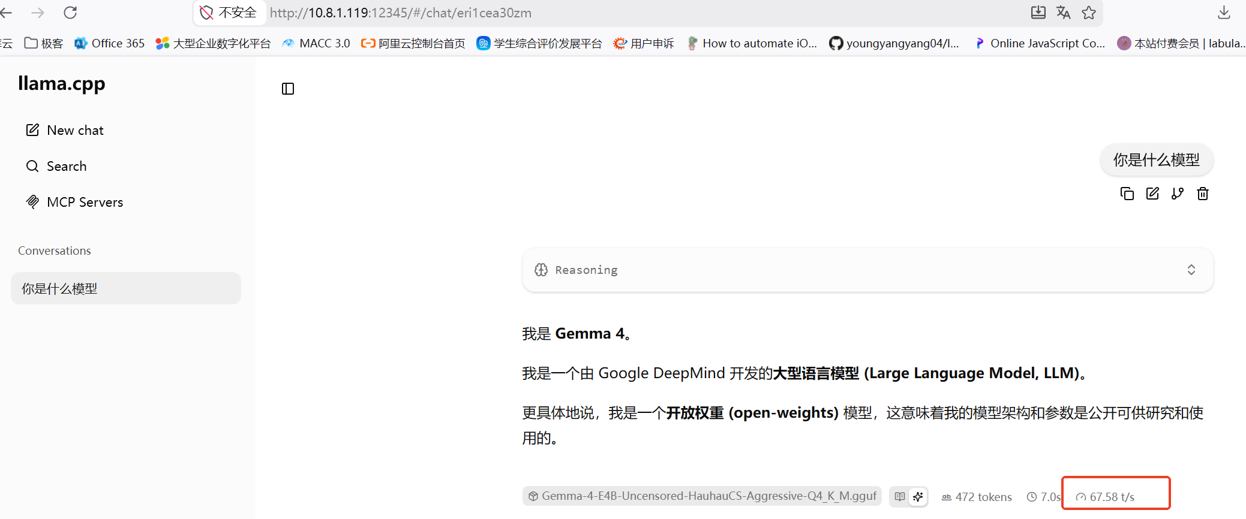Open the Gemma-4-E4B model name selector
The height and width of the screenshot is (519, 1246).
[x=702, y=496]
